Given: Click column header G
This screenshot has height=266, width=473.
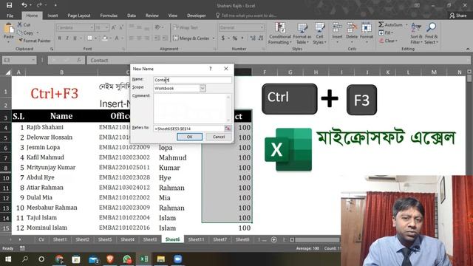Looking at the screenshot, I should coord(290,72).
